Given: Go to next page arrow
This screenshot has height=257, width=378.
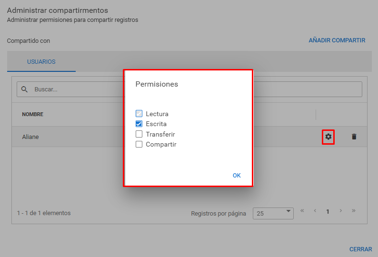Looking at the screenshot, I should click(x=341, y=211).
